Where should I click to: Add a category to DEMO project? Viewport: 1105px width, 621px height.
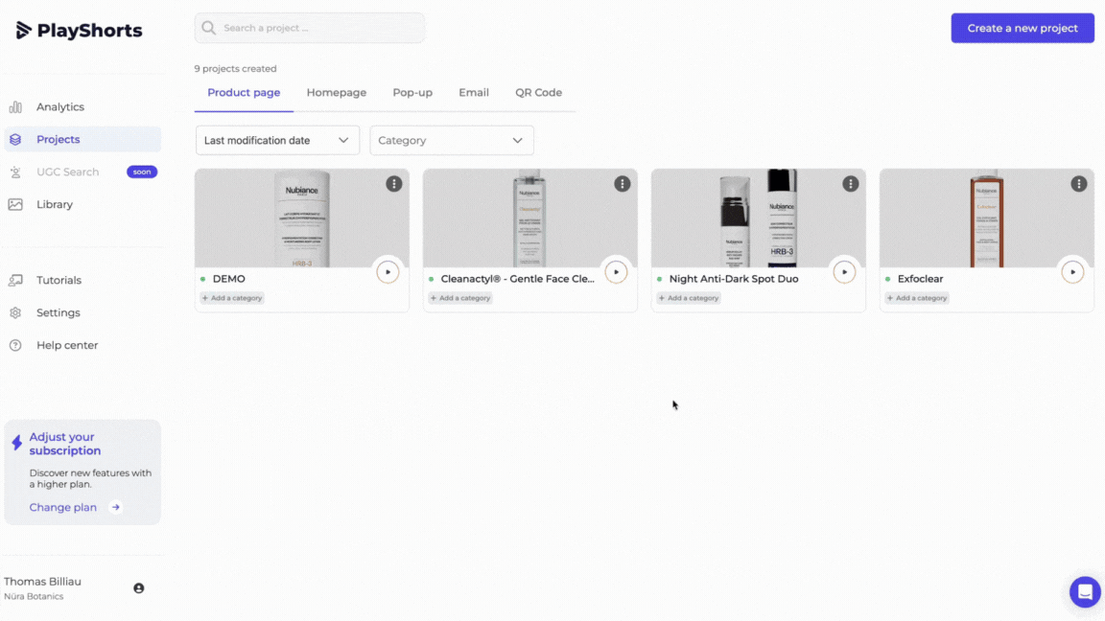232,298
